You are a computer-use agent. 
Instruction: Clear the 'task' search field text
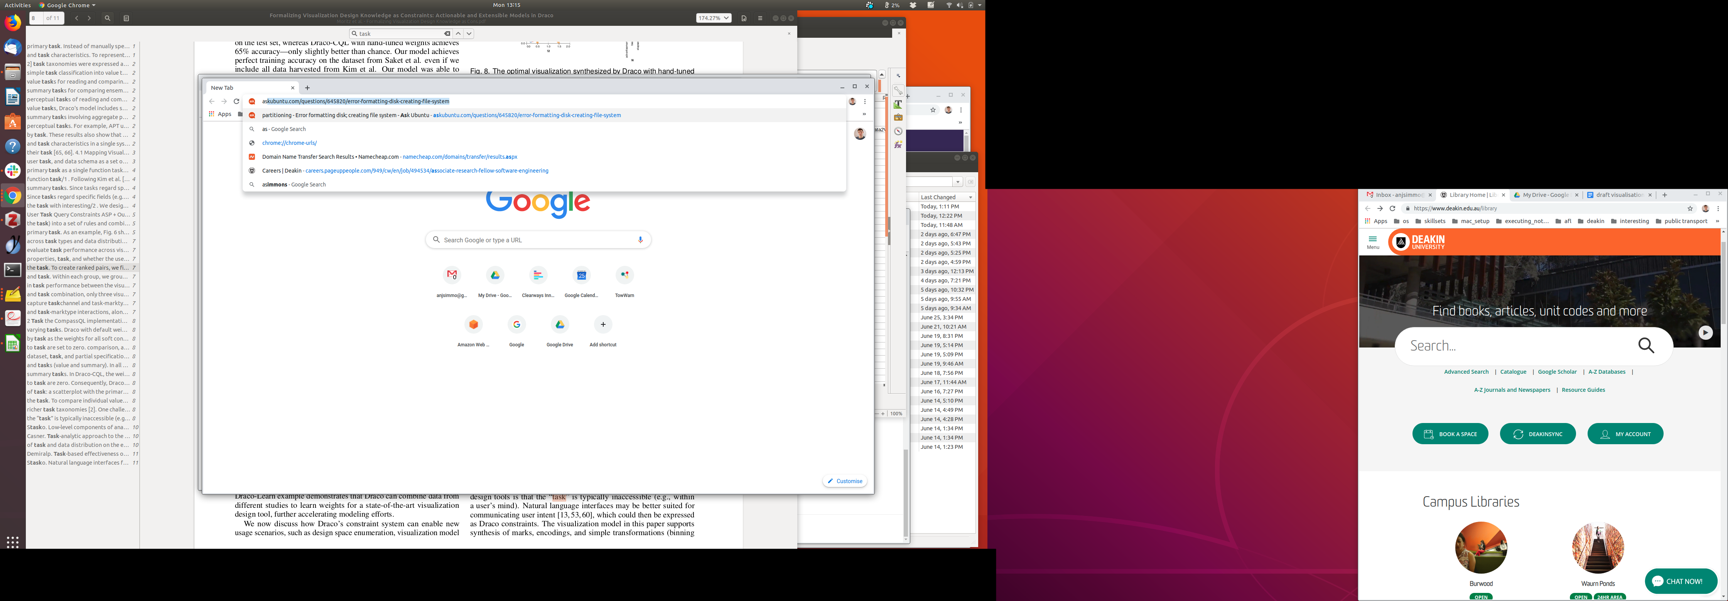pos(447,34)
